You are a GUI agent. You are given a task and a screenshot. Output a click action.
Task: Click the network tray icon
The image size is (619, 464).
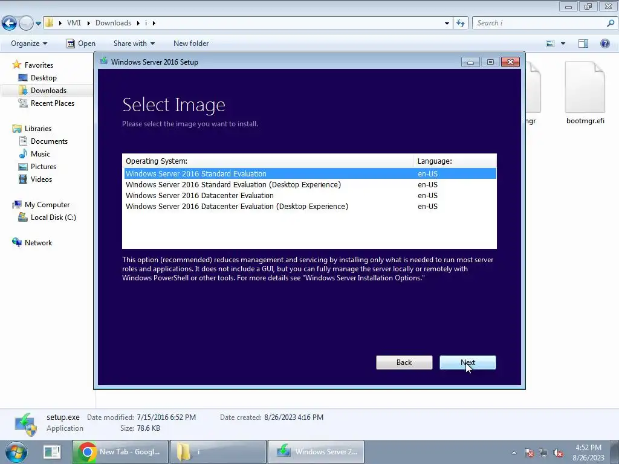543,453
